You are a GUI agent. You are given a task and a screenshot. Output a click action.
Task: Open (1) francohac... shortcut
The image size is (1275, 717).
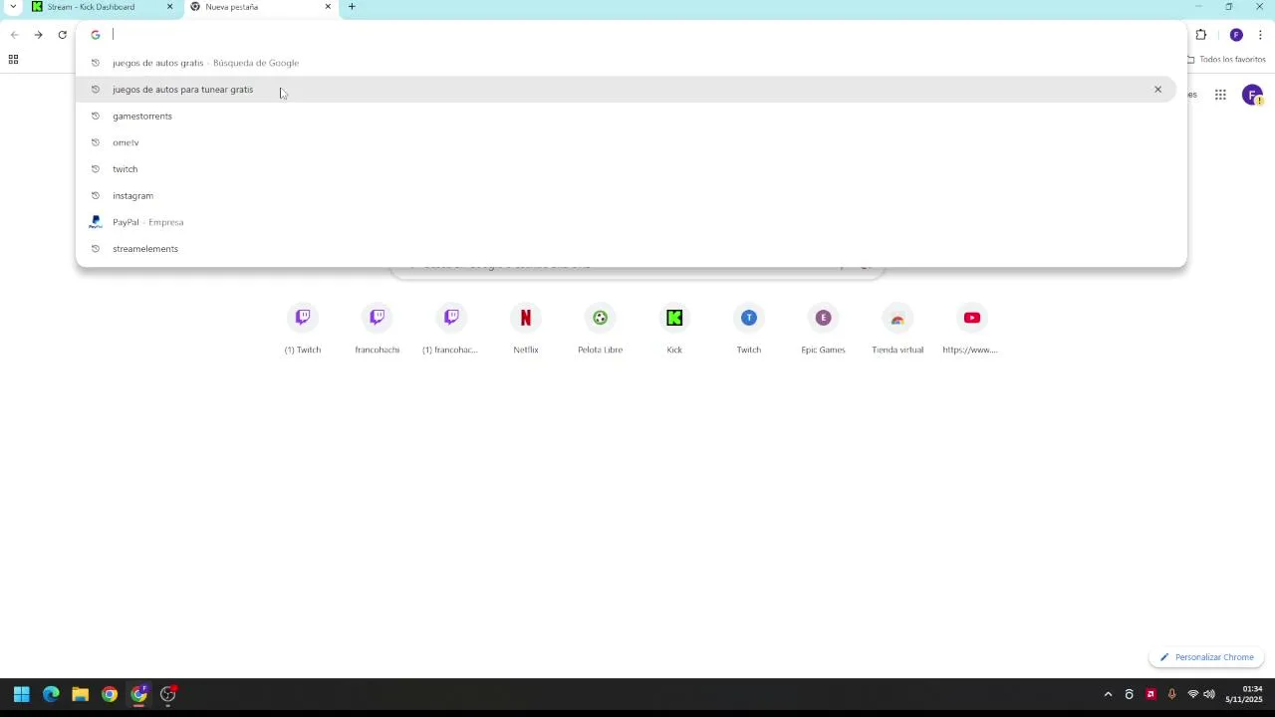(451, 330)
